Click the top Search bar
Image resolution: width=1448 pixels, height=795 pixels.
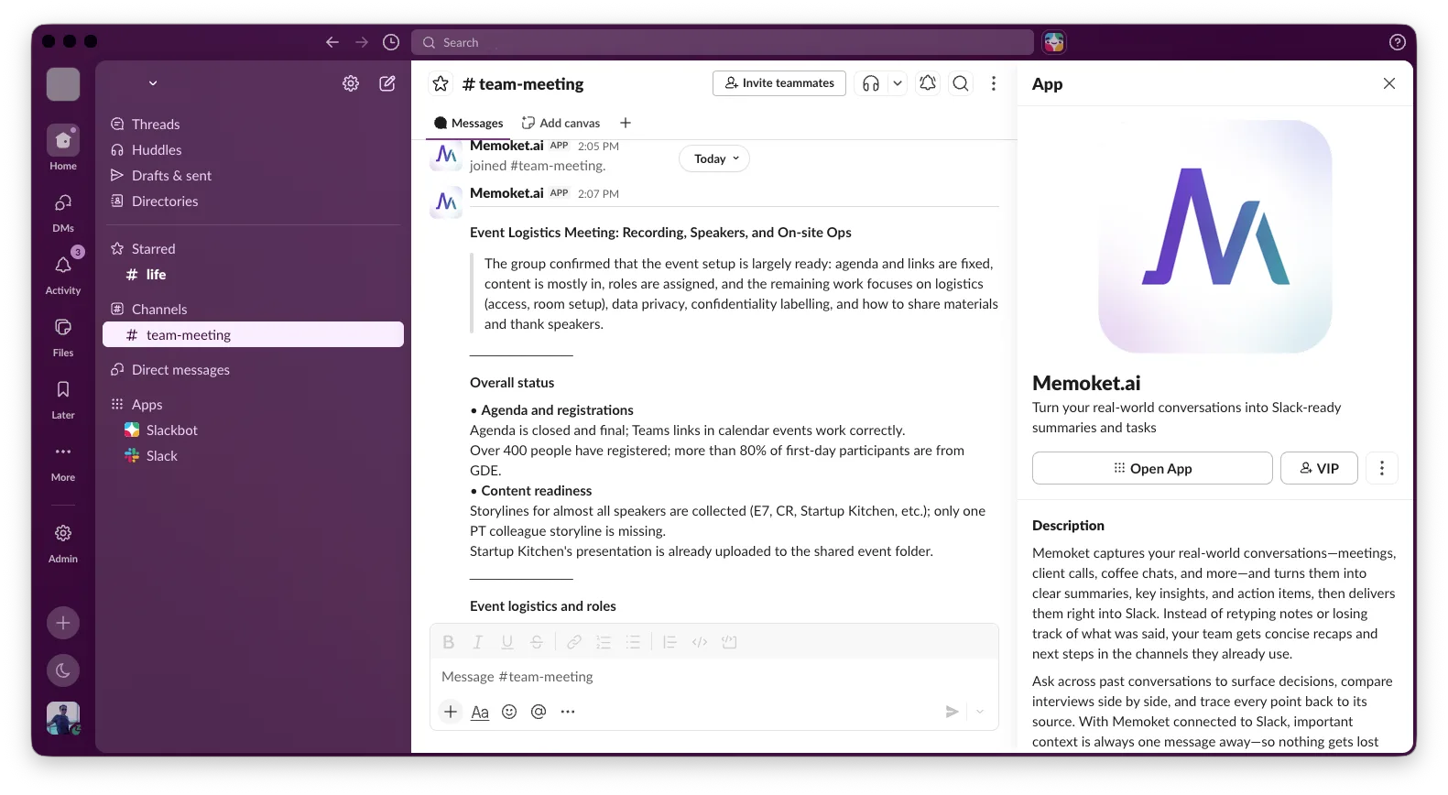(723, 42)
